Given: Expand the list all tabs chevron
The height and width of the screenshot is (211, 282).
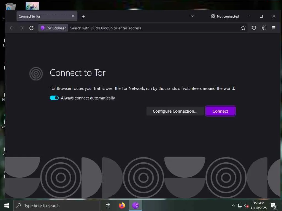Looking at the screenshot, I should (192, 16).
